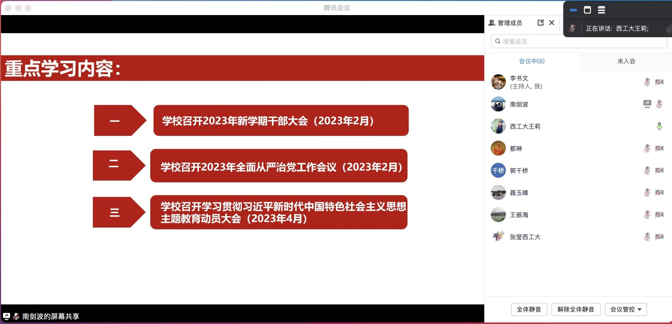The height and width of the screenshot is (324, 672).
Task: Pop out the 管理成员 panel
Action: coord(540,23)
